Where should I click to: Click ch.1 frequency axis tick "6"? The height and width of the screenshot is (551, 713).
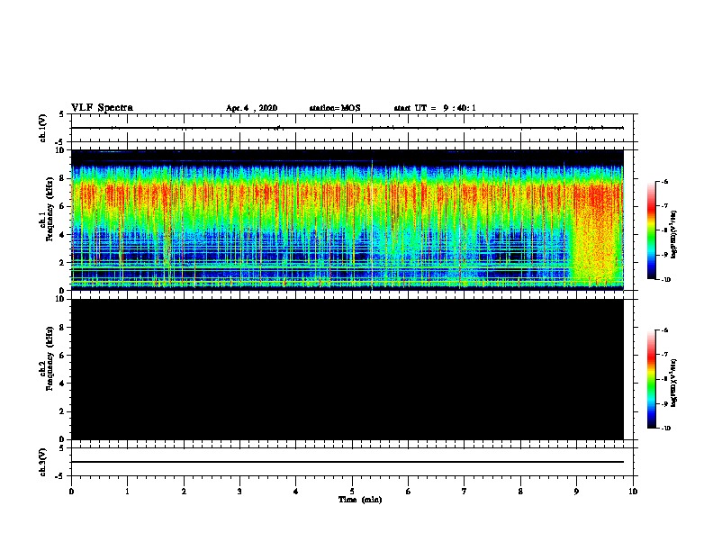tap(63, 206)
